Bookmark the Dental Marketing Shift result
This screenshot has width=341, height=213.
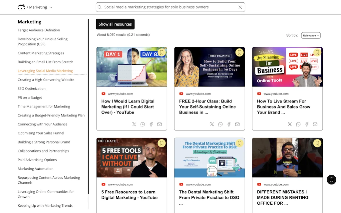pos(239,143)
